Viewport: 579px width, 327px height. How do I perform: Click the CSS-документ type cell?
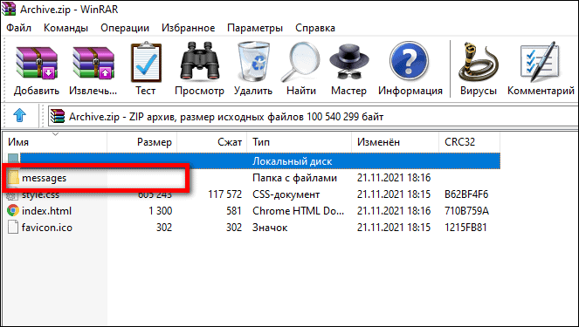pos(286,194)
